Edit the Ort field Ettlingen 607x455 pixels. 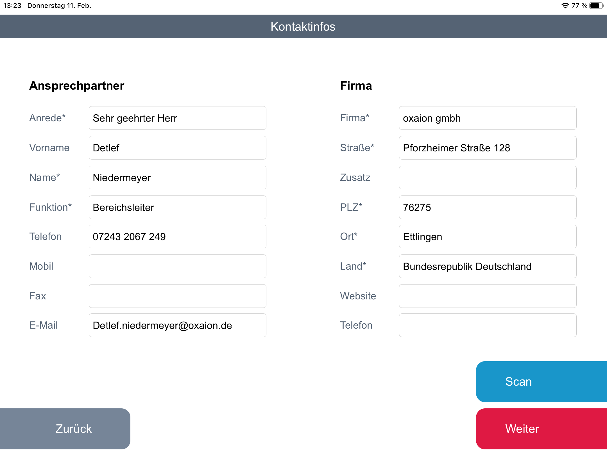click(488, 236)
